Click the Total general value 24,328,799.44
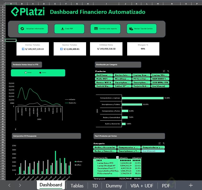This screenshot has width=202, height=190. [x=125, y=179]
